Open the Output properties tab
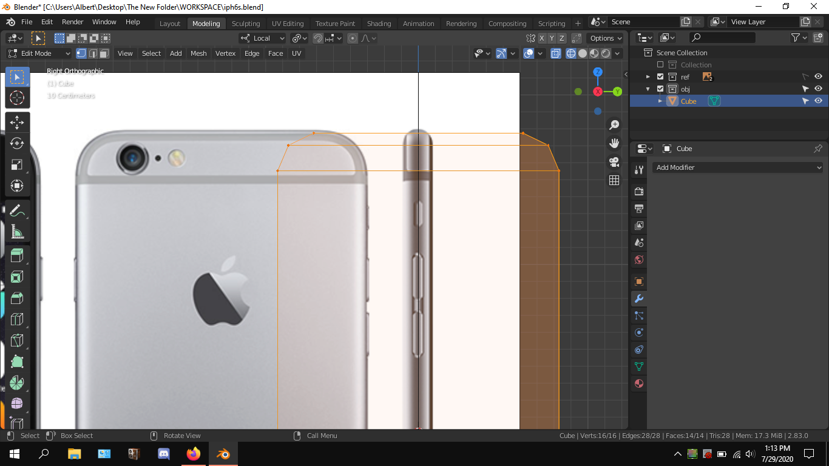 pos(638,209)
